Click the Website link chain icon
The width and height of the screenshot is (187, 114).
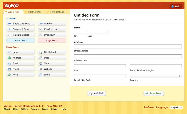(x=41, y=69)
